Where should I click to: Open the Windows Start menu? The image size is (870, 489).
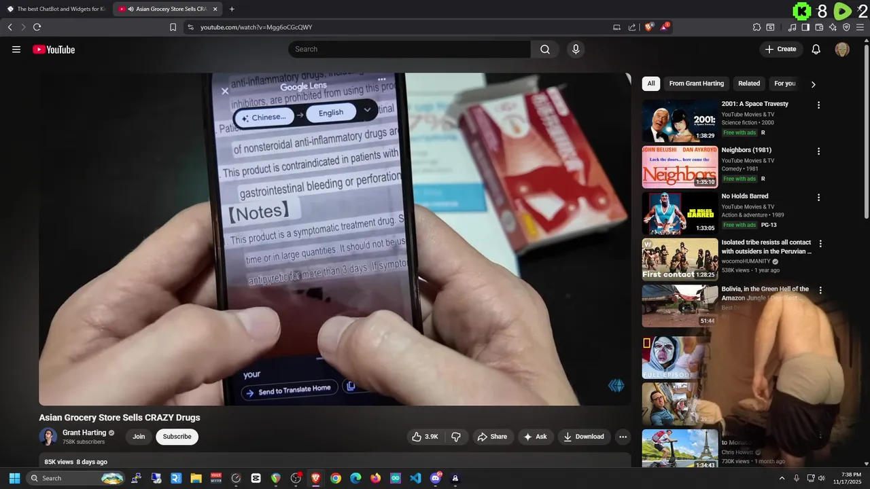pyautogui.click(x=14, y=478)
